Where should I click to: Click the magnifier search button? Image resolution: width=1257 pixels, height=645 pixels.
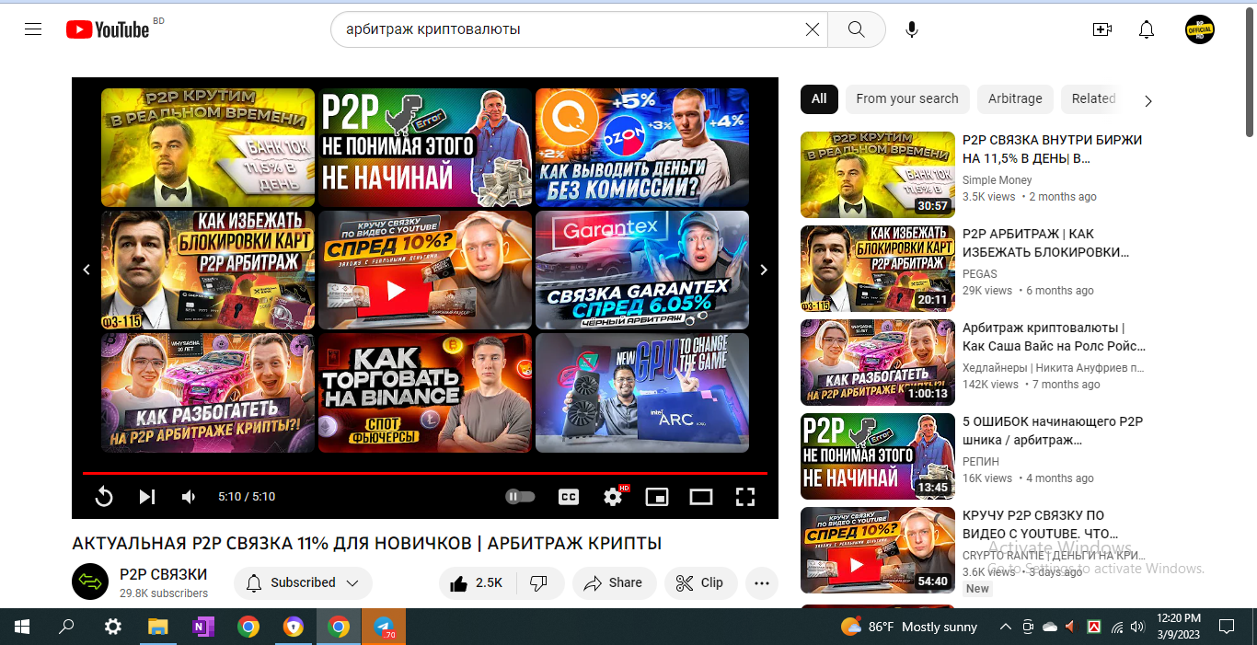coord(856,29)
